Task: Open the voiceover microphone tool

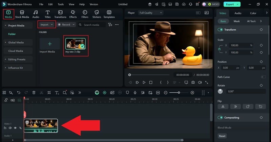Action: [135, 93]
